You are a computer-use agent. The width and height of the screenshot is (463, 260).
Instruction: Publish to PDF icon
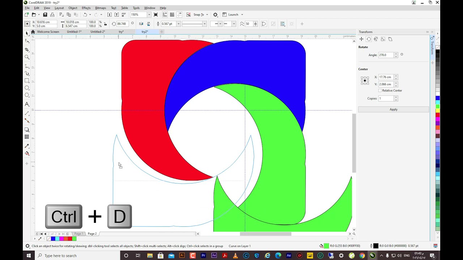tap(124, 14)
